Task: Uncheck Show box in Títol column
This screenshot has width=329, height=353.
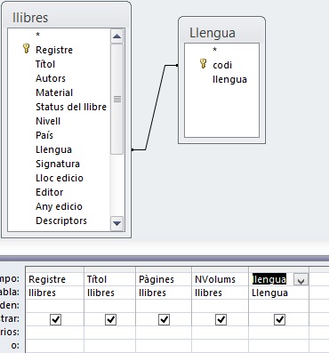Action: 110,319
